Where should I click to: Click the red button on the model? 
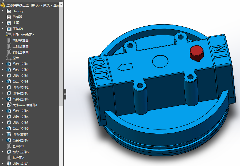(197, 53)
